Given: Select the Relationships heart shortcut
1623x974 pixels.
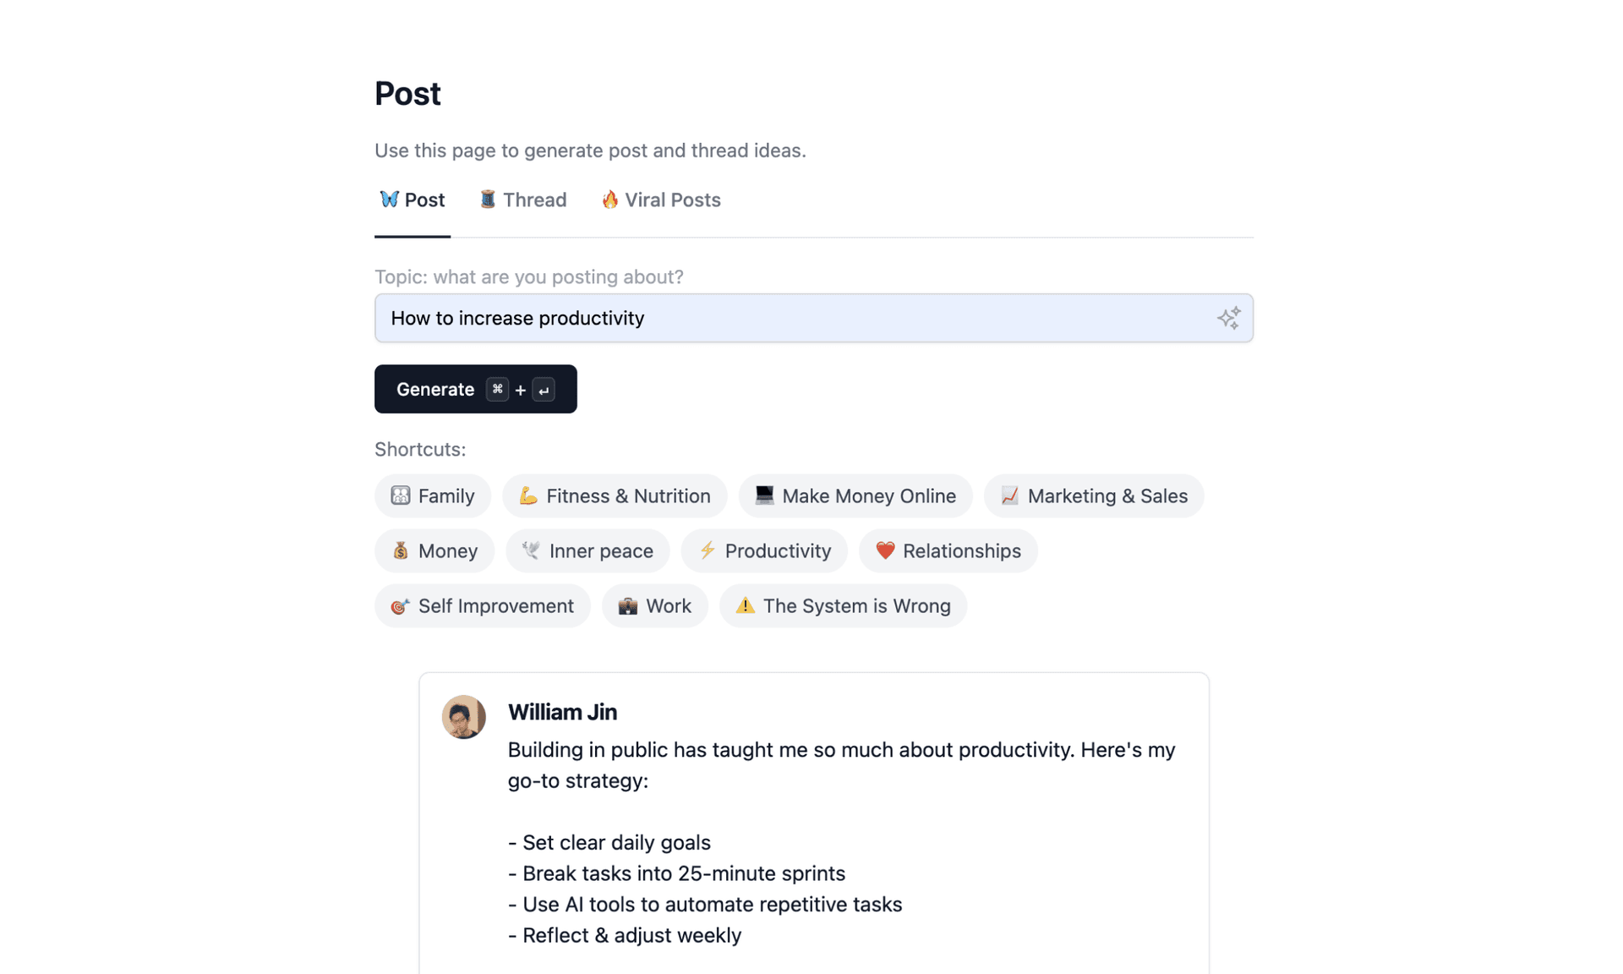Looking at the screenshot, I should pos(948,551).
